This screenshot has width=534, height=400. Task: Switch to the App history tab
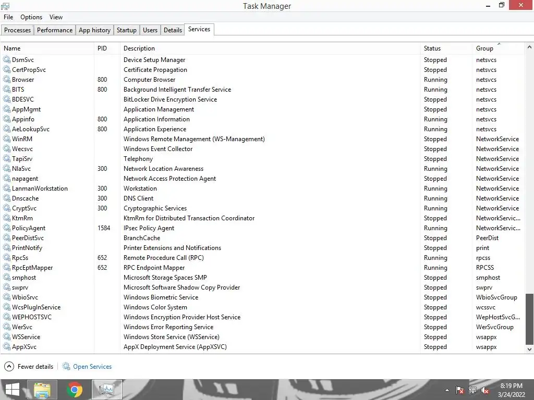(x=95, y=30)
